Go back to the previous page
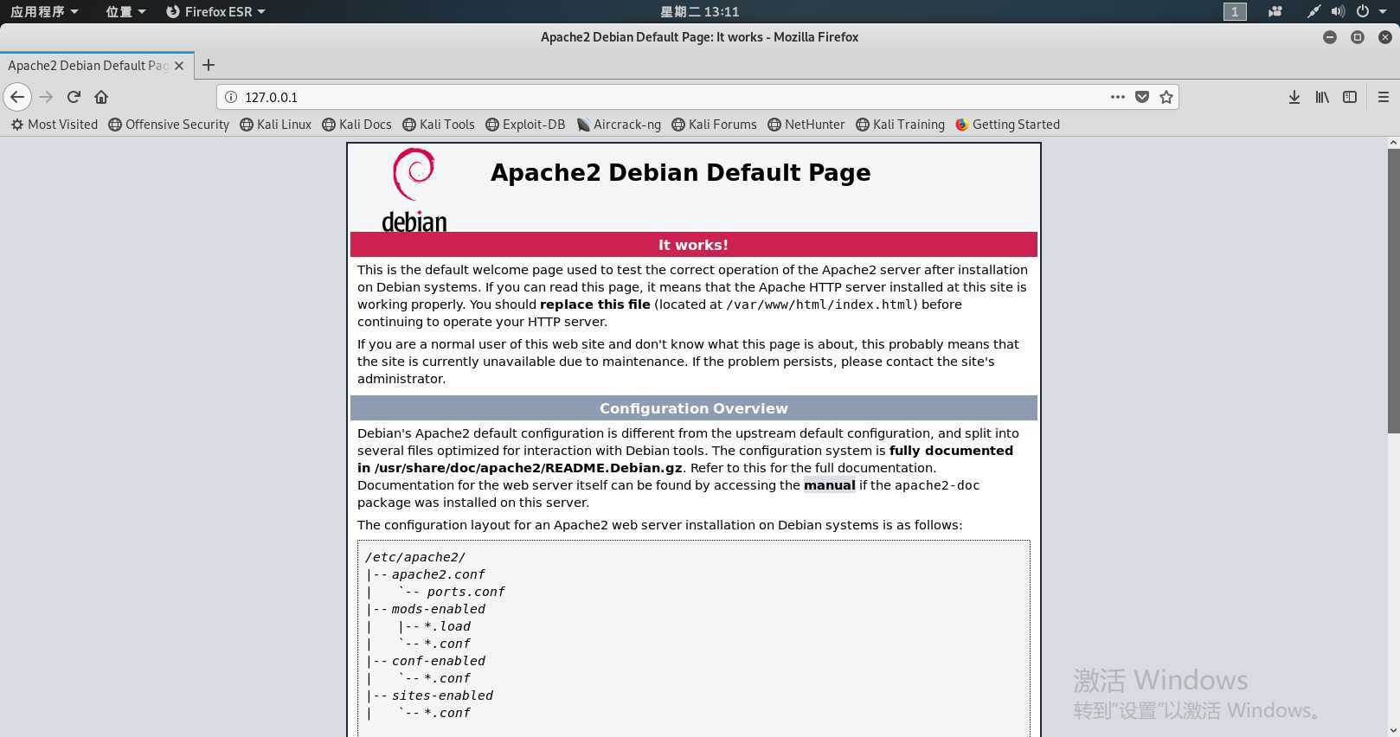The height and width of the screenshot is (737, 1400). tap(17, 97)
